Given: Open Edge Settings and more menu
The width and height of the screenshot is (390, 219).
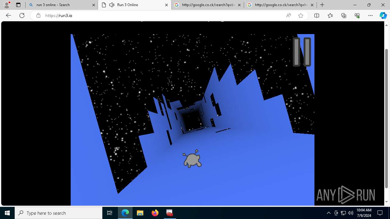Looking at the screenshot, I should (370, 16).
